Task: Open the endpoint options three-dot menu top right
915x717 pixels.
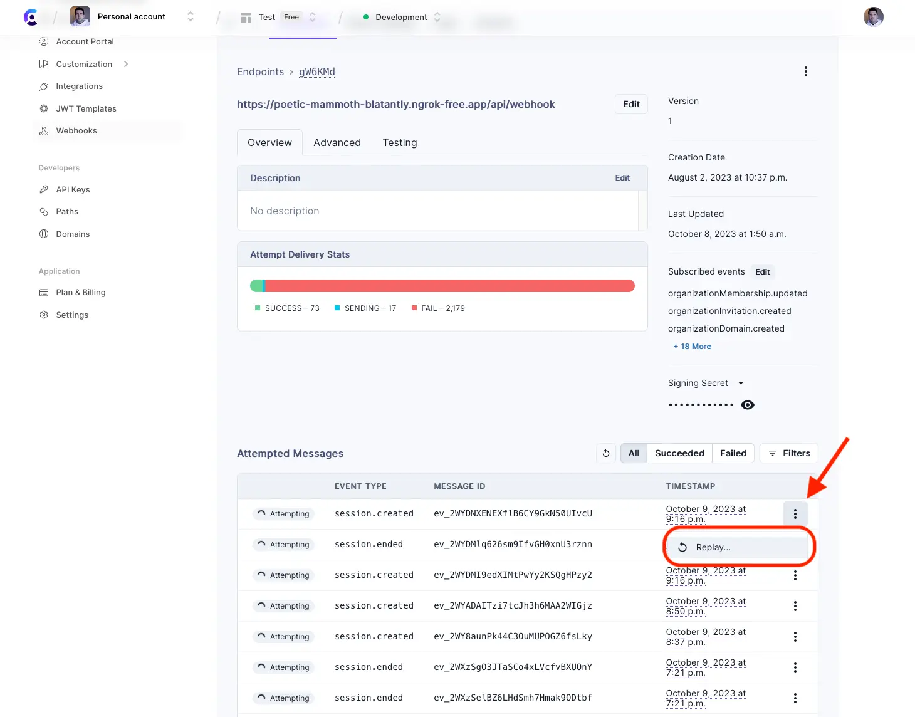Action: pyautogui.click(x=806, y=71)
